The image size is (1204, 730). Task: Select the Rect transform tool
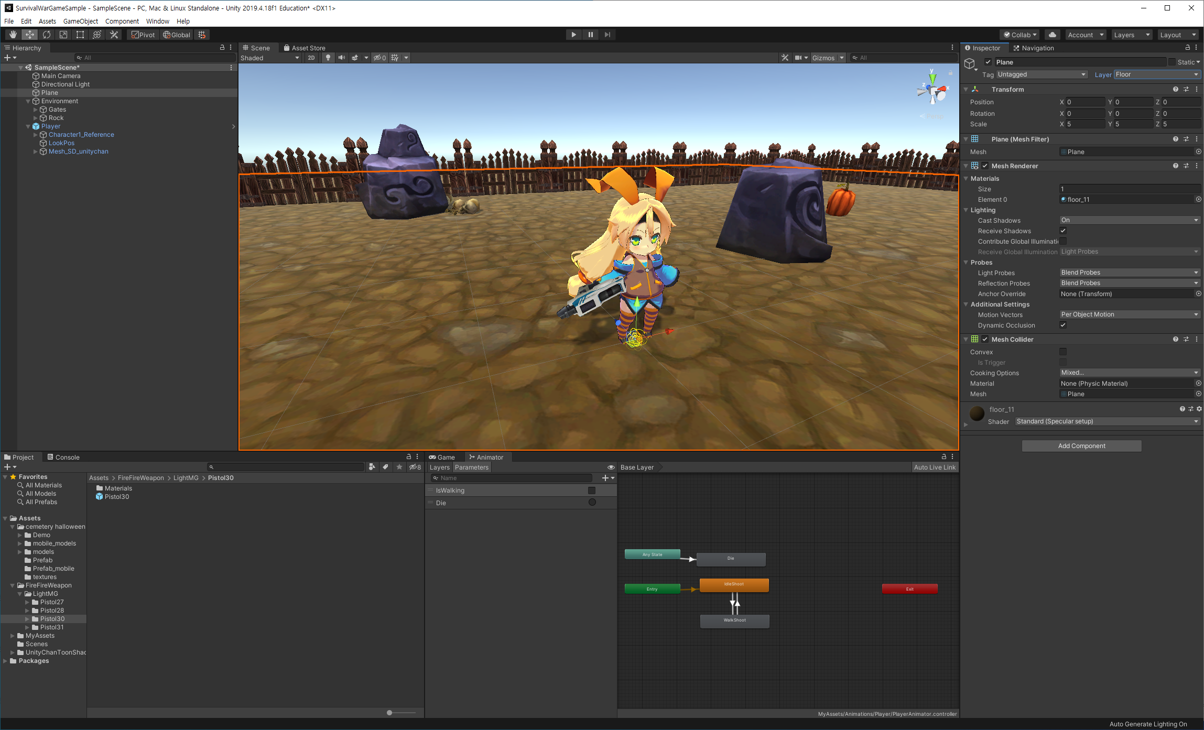click(80, 35)
